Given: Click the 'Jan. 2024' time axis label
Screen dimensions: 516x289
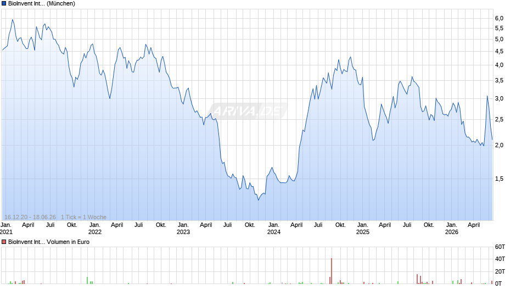Looking at the screenshot, I should [274, 229].
